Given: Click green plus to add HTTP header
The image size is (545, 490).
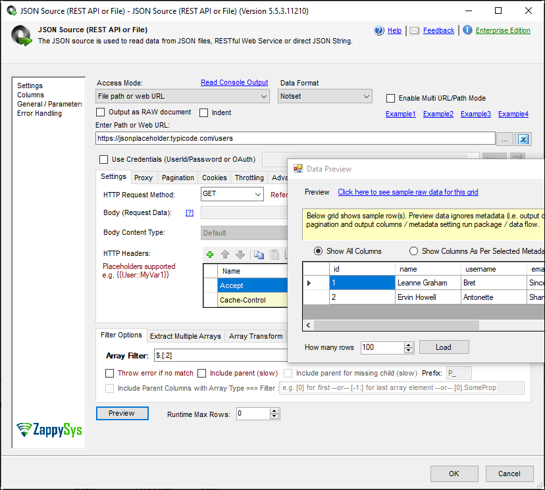Looking at the screenshot, I should coord(210,255).
